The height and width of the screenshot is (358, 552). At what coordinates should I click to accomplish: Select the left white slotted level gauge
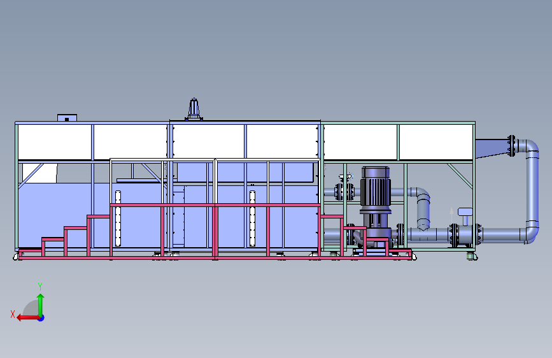pos(118,218)
